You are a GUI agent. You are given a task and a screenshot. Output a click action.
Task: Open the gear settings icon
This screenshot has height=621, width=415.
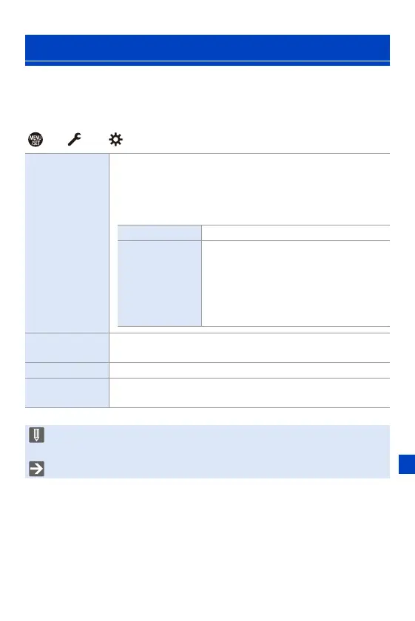[x=115, y=140]
